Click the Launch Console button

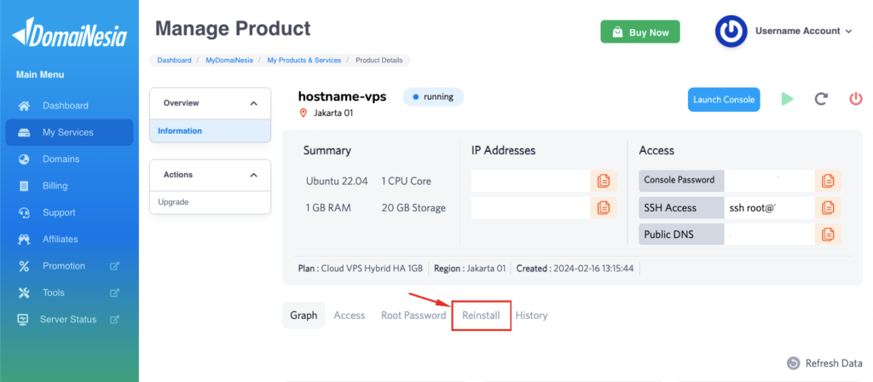click(x=724, y=100)
